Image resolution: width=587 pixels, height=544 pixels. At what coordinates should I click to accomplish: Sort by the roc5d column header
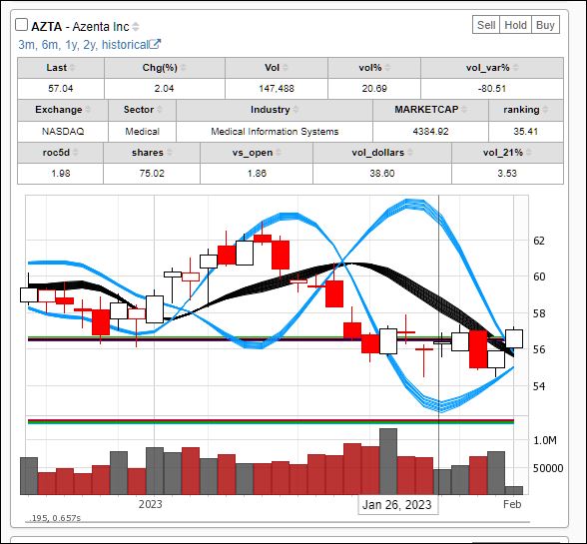[x=60, y=153]
